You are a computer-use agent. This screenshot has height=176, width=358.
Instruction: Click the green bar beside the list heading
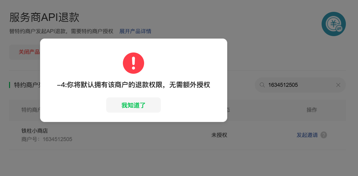pyautogui.click(x=10, y=85)
